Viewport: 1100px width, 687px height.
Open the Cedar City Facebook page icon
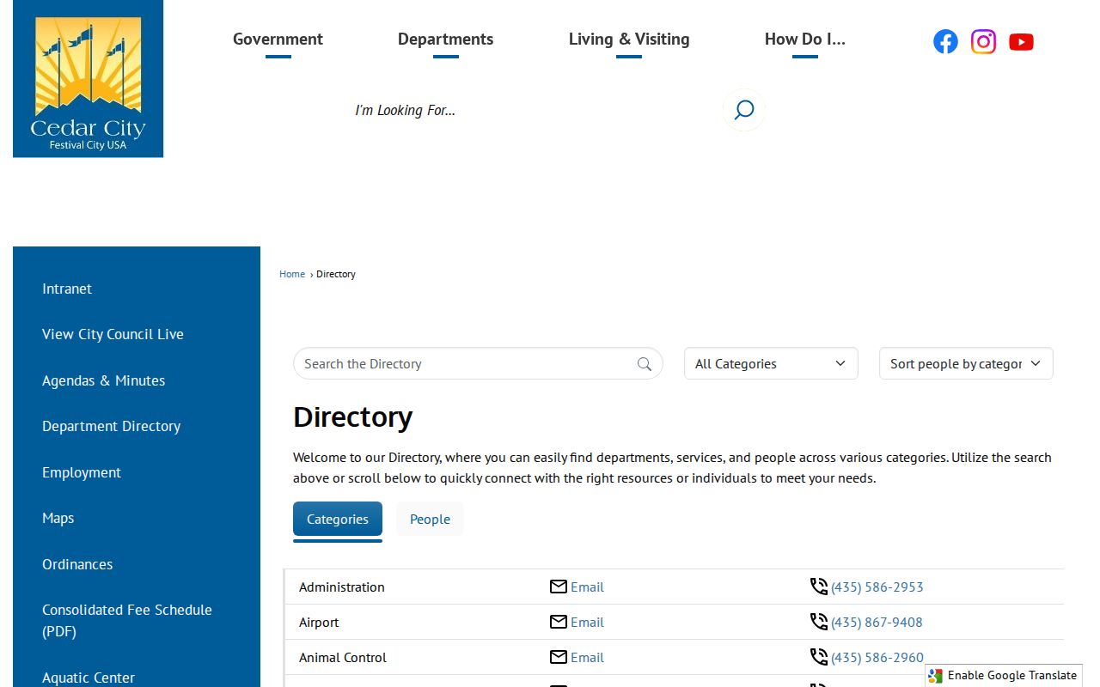click(945, 41)
